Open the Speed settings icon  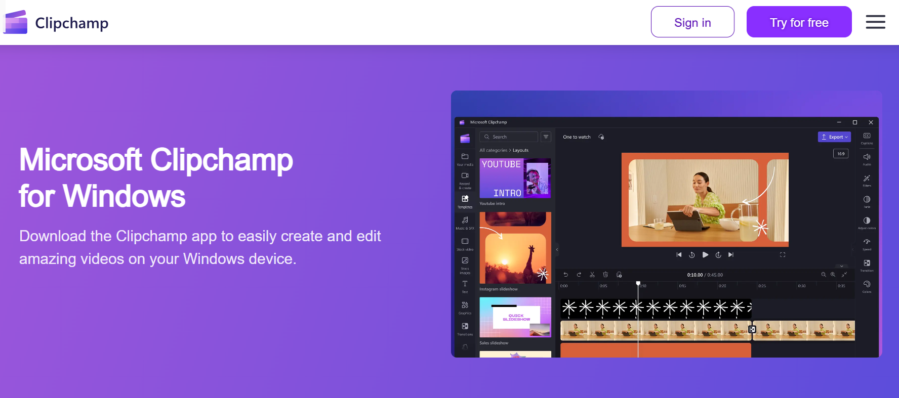click(867, 243)
